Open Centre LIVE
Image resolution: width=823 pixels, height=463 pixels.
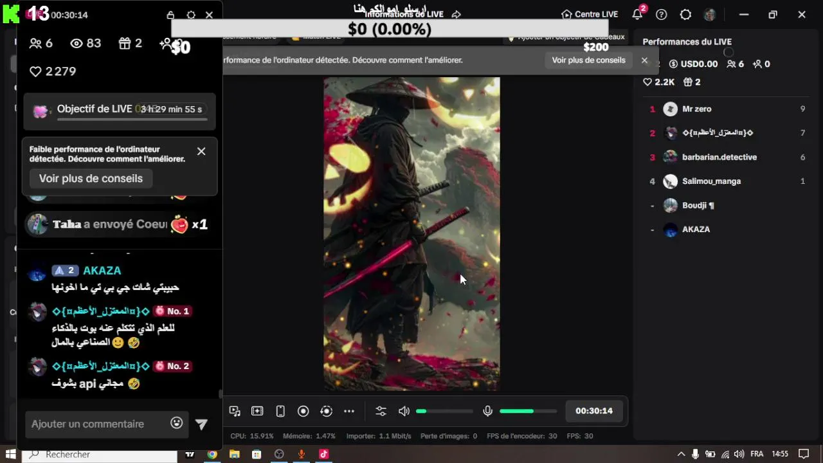(x=590, y=14)
